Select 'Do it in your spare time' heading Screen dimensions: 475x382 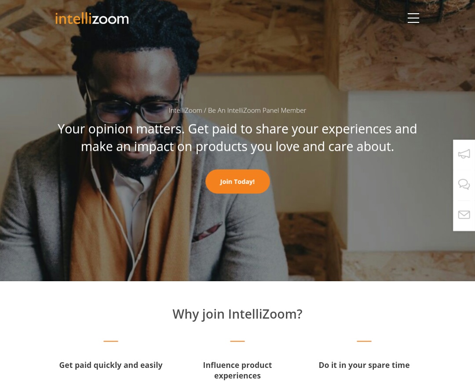tap(364, 365)
